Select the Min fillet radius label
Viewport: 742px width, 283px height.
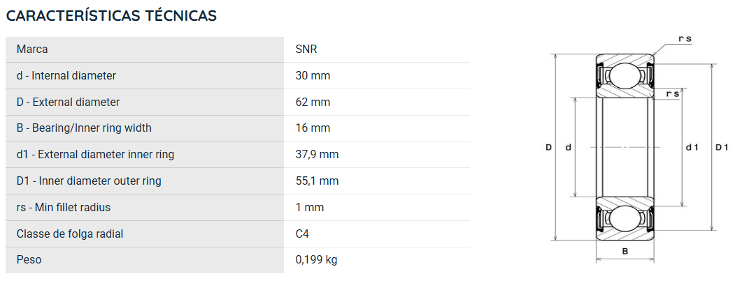tap(64, 208)
